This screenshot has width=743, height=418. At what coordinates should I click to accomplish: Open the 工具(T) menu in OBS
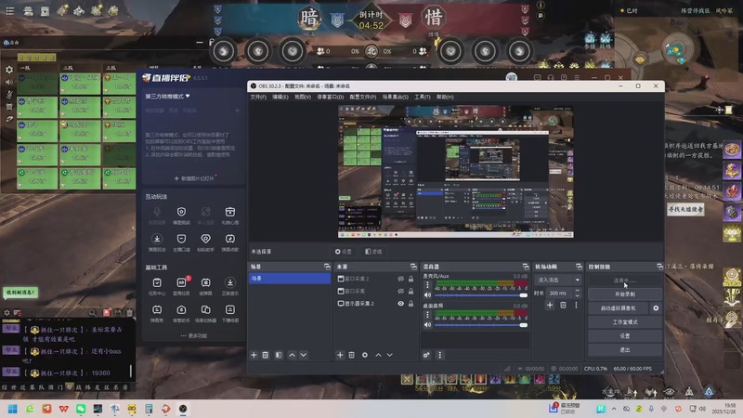coord(423,97)
